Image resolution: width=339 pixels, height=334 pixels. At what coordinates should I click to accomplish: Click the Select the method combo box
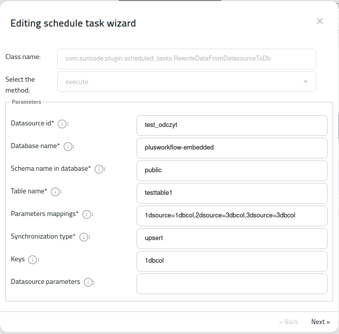tap(187, 82)
